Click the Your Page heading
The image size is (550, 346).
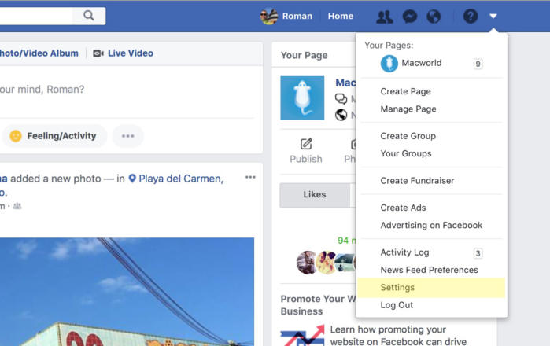(x=305, y=55)
